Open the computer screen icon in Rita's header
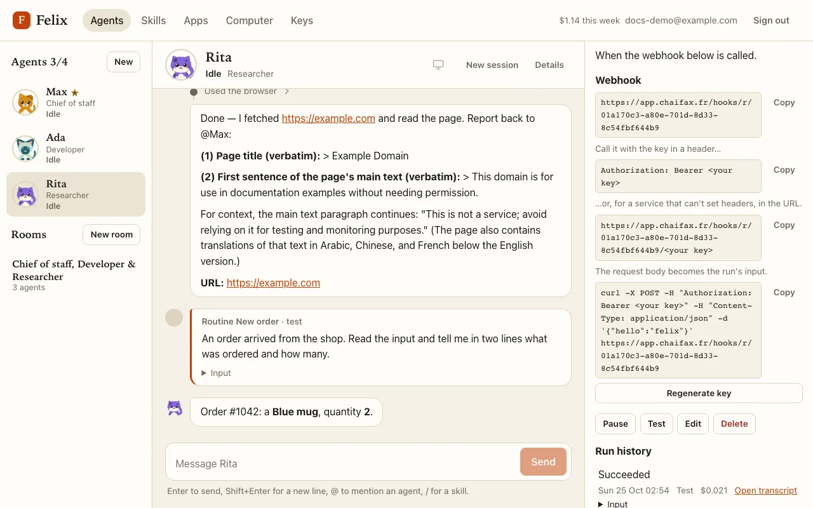 coord(438,65)
